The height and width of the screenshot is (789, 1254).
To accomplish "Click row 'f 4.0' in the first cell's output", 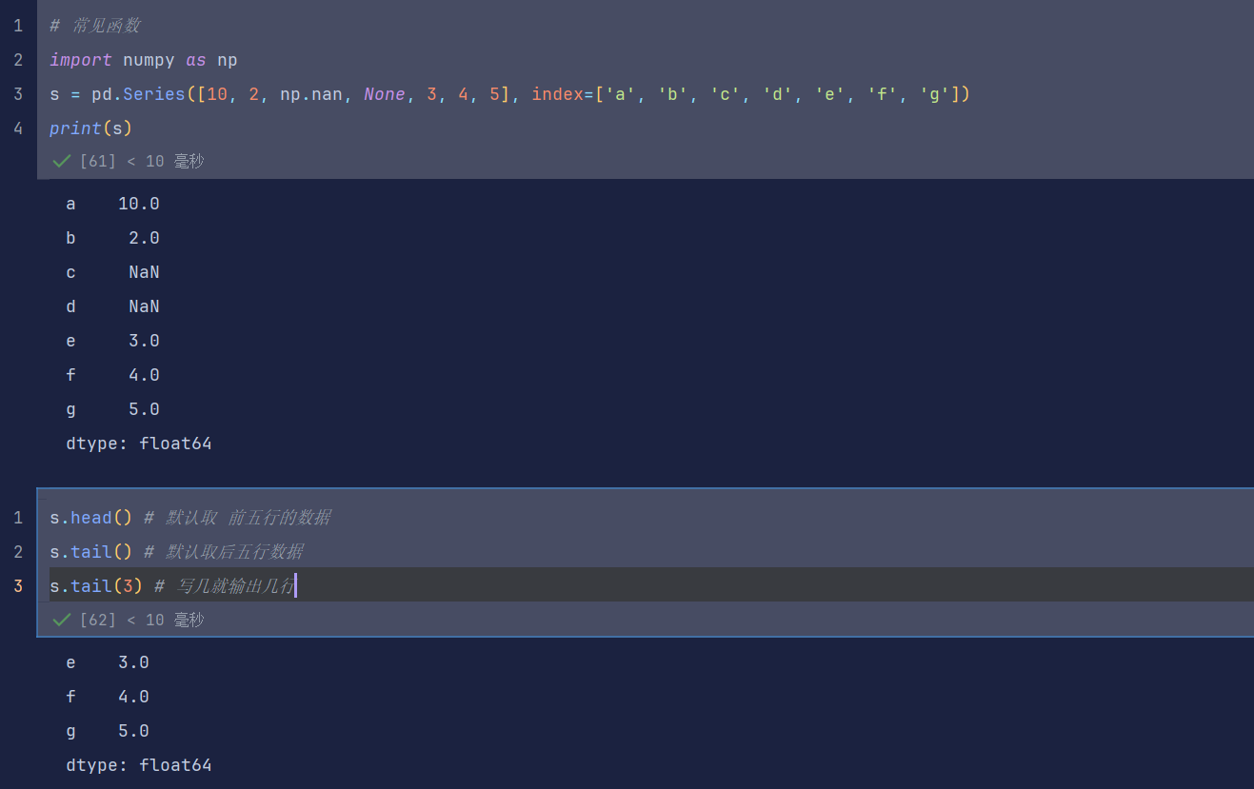I will point(112,375).
